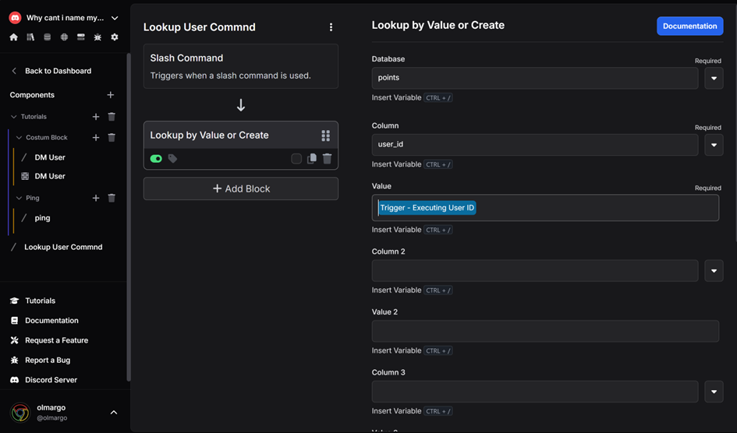Expand the olmargo user menu chevron
Image resolution: width=737 pixels, height=433 pixels.
point(114,412)
